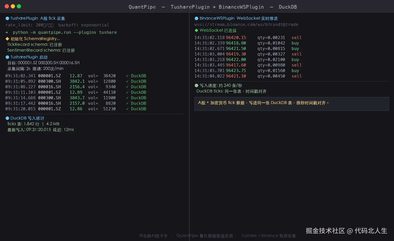
Task: Close the QuantPipe terminal window
Action: tap(7, 6)
